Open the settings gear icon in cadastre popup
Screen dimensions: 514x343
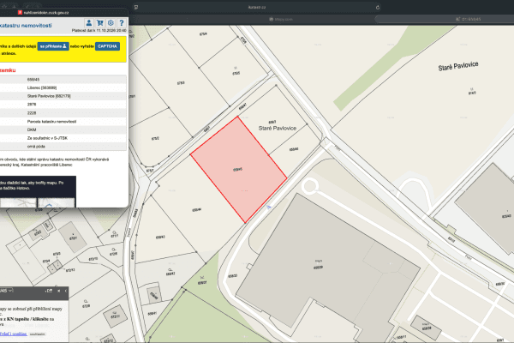[111, 23]
